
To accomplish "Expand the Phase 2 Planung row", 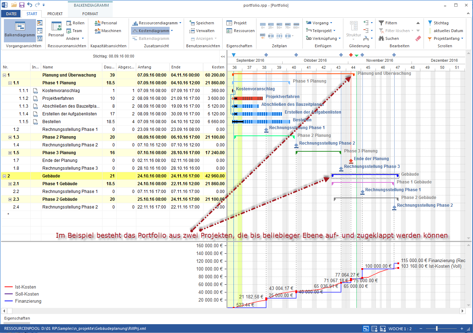I will (10, 137).
